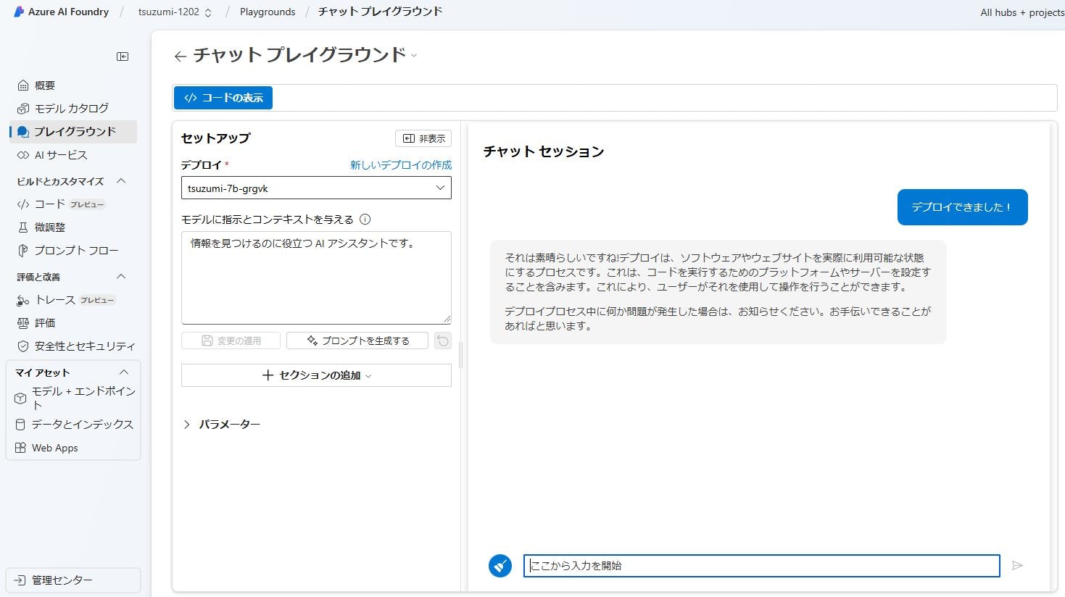Click the splitter handle between setup and chat
This screenshot has height=597, width=1065.
pyautogui.click(x=461, y=356)
